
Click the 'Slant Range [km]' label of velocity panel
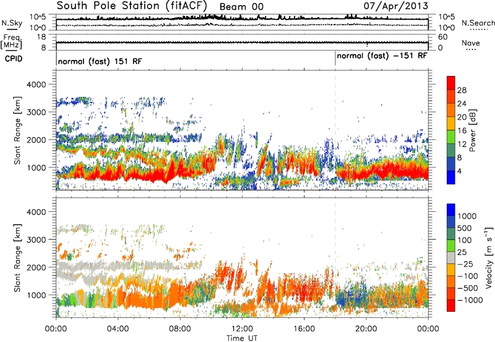(x=17, y=258)
